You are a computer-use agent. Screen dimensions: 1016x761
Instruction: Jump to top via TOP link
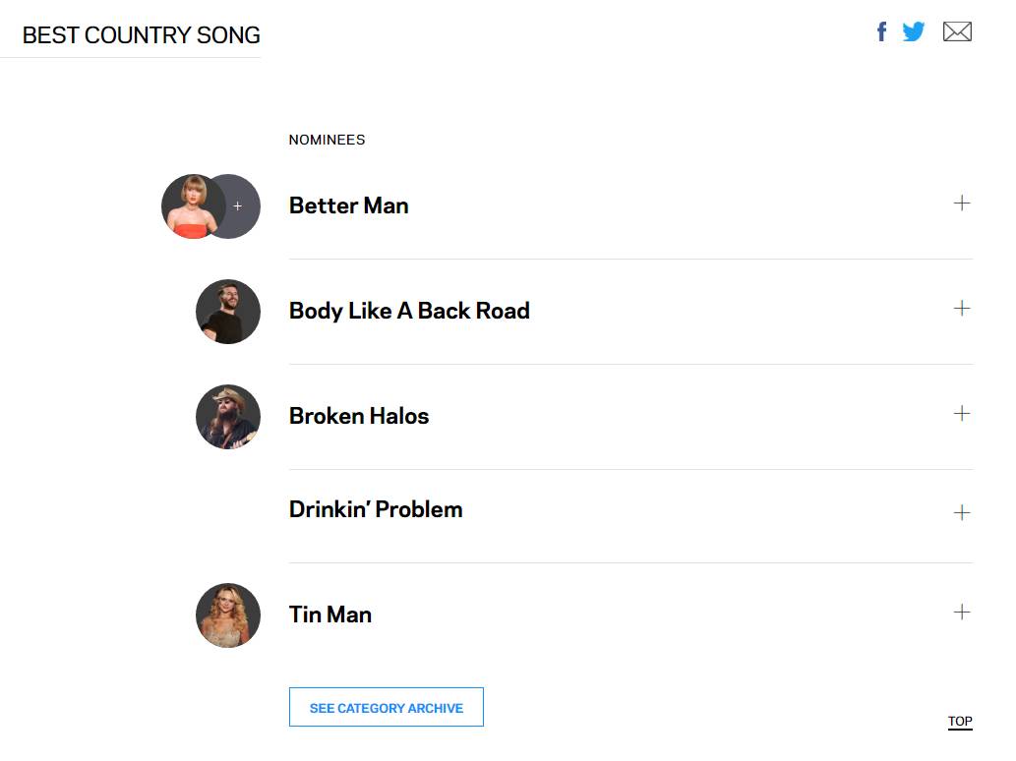click(x=960, y=722)
